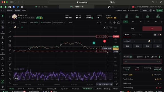The width and height of the screenshot is (164, 92).
Task: Open the Dev Tokens tab
Action: pyautogui.click(x=75, y=89)
